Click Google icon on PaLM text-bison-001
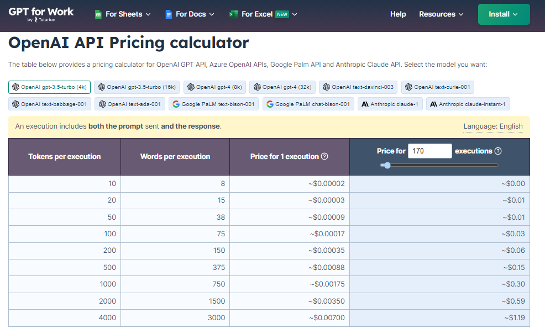 pyautogui.click(x=176, y=104)
